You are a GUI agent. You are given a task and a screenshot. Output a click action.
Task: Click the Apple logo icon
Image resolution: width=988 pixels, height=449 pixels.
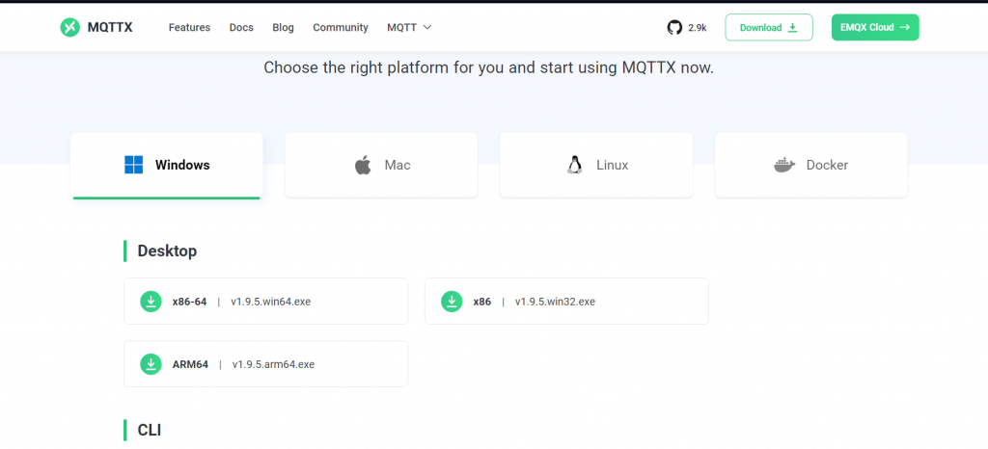click(x=363, y=166)
